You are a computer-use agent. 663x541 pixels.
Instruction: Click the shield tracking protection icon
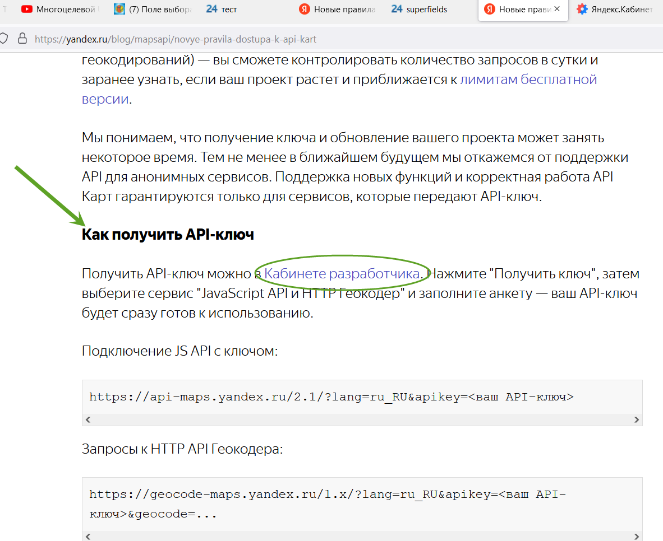4,39
